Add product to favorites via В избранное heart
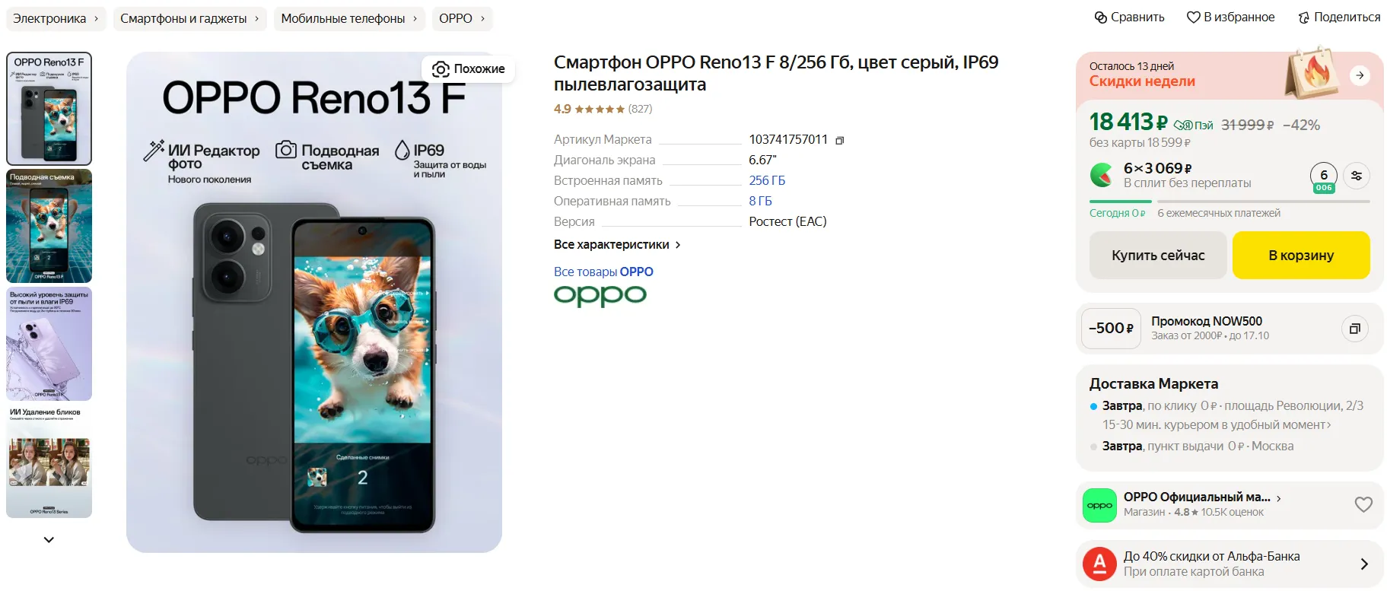 pos(1193,17)
